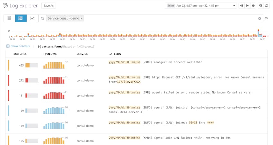
Task: Click the matches proportion bar for 272
Action: tap(32, 80)
